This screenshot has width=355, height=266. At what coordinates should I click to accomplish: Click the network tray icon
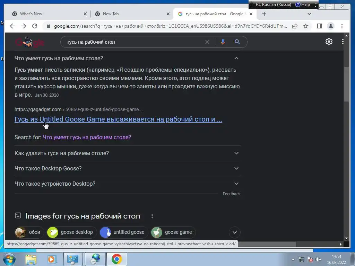302,259
